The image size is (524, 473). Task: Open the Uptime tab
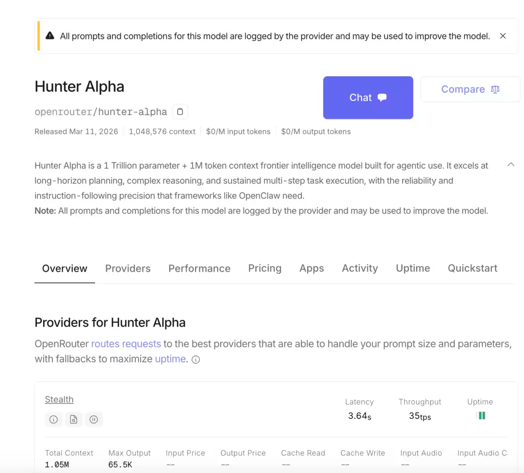[x=412, y=268]
